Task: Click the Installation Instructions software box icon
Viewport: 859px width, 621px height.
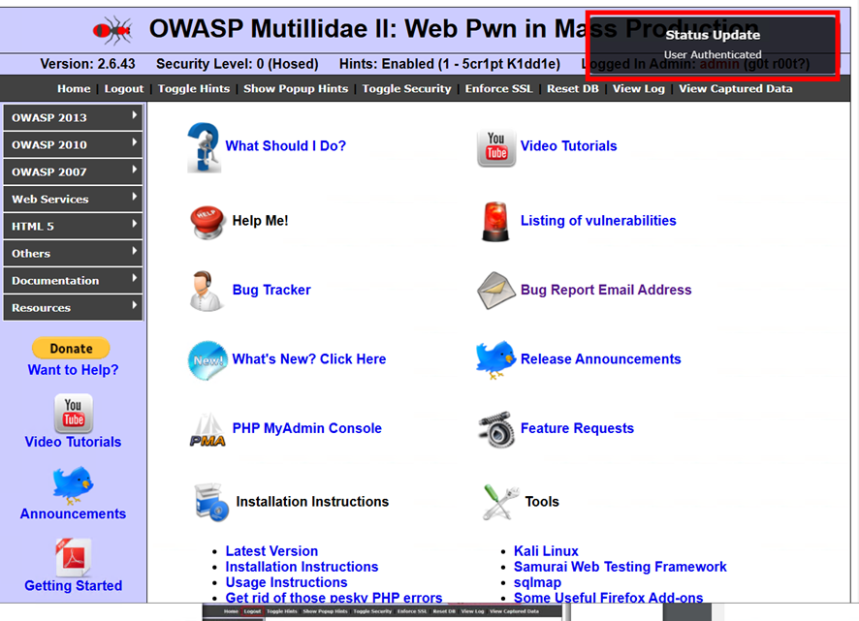Action: [x=211, y=502]
